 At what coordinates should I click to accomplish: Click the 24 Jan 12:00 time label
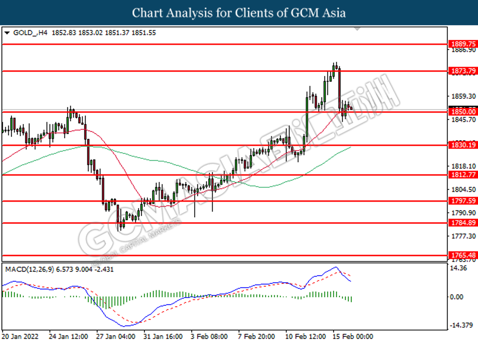(68, 337)
